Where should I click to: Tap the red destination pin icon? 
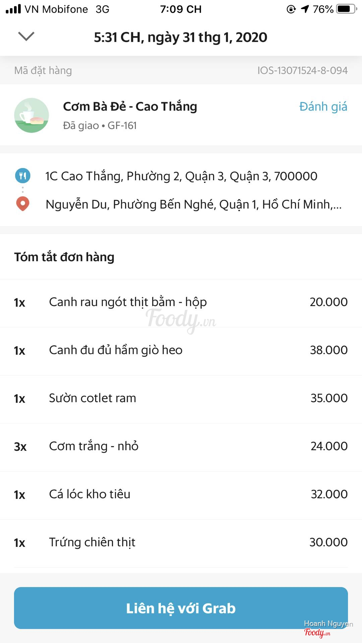pos(23,204)
